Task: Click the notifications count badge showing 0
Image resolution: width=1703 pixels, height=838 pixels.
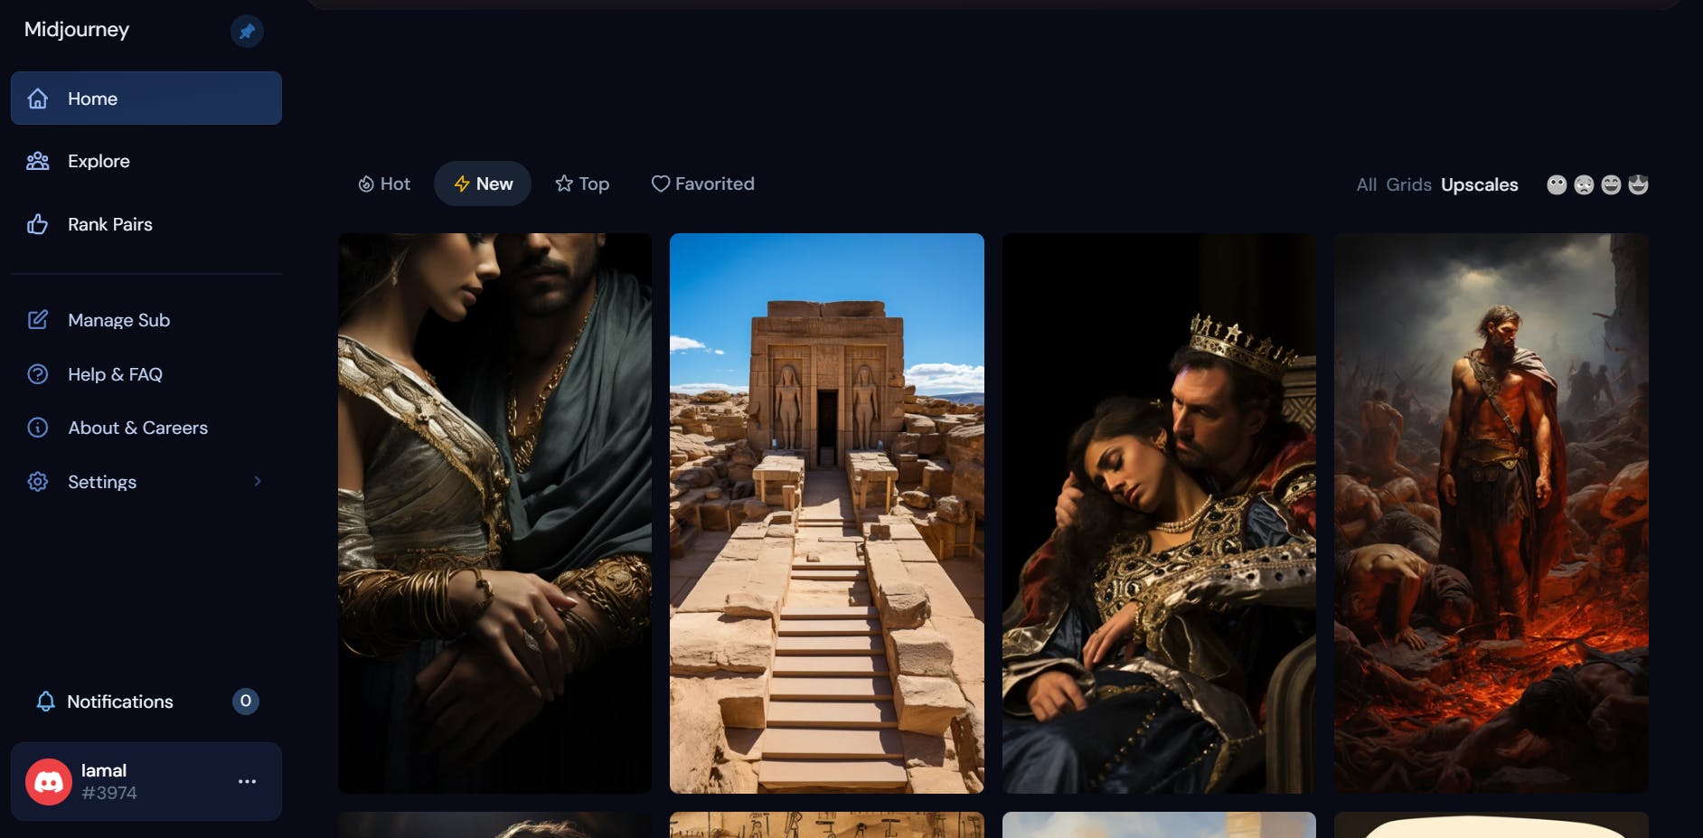Action: 246,701
